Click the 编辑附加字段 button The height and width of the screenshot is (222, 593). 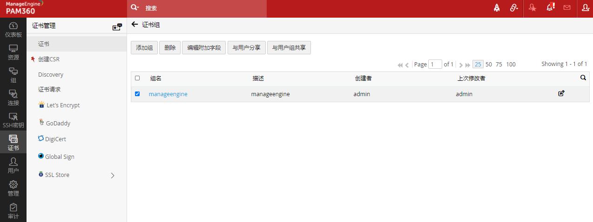(204, 47)
